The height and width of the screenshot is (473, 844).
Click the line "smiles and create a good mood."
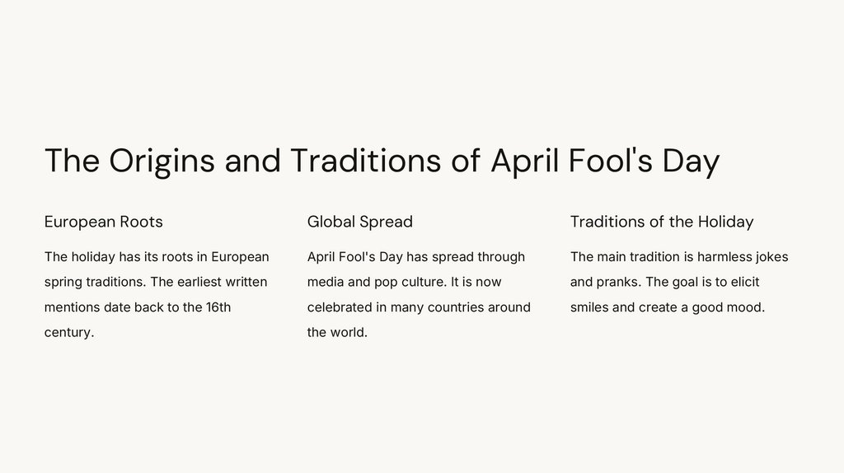coord(668,307)
